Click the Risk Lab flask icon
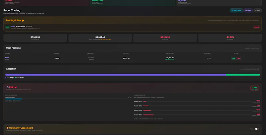The width and height of the screenshot is (266, 135). (7, 87)
